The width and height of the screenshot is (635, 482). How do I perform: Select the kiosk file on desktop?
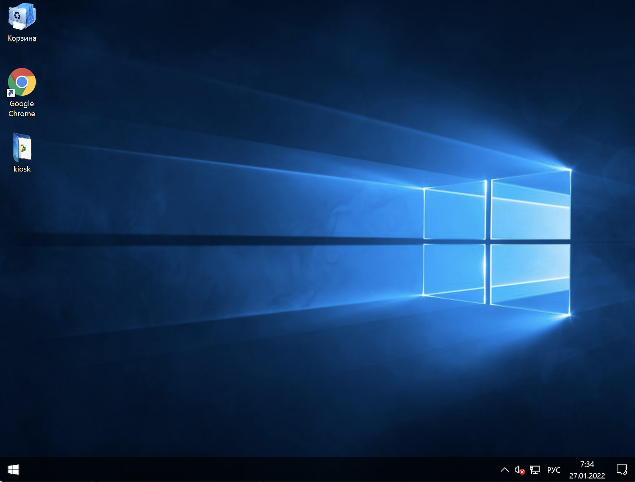22,153
